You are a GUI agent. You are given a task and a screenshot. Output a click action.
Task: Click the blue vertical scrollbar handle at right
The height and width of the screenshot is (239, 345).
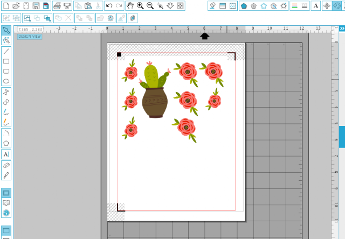(x=342, y=137)
